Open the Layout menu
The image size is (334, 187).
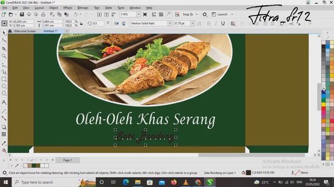tap(39, 8)
